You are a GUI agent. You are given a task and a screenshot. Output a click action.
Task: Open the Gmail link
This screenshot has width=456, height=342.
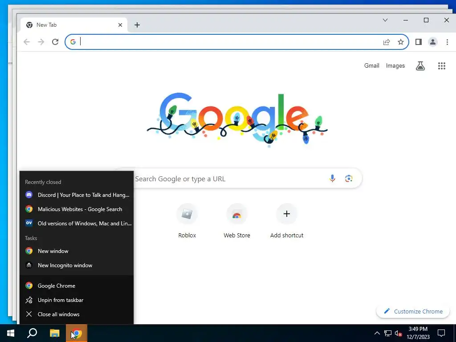click(372, 66)
